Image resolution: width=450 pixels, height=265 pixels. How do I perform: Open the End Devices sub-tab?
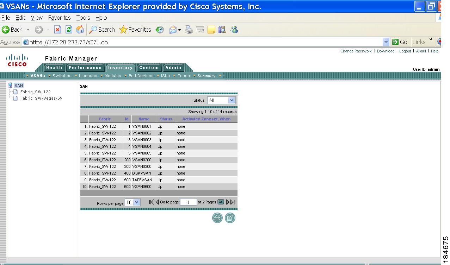141,76
